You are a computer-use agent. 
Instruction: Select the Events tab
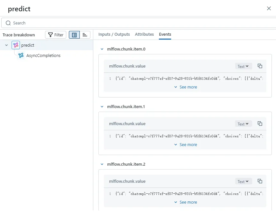point(165,34)
